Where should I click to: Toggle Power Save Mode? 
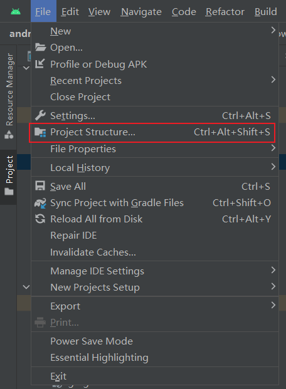point(92,341)
